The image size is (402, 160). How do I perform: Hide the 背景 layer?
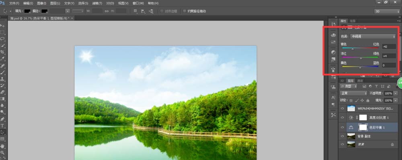[342, 144]
